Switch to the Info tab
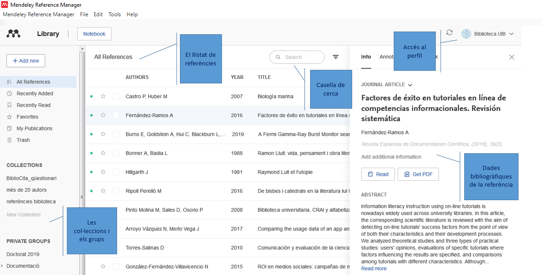Image resolution: width=542 pixels, height=275 pixels. click(366, 57)
